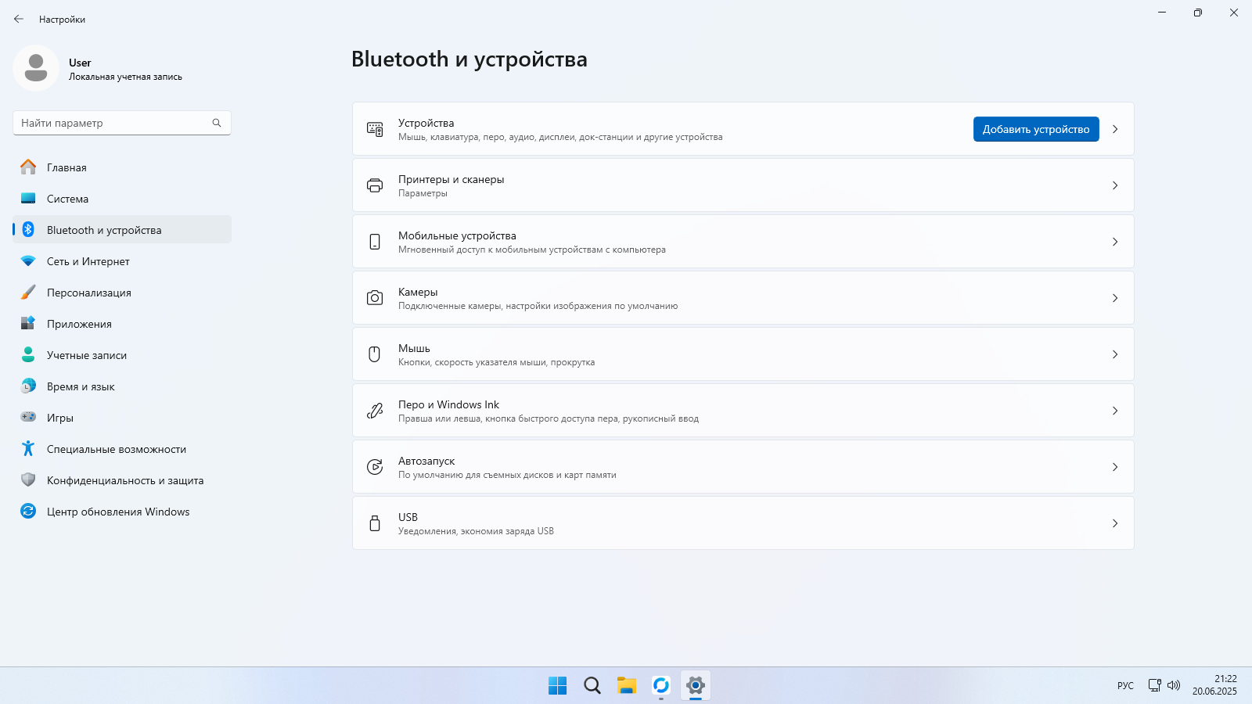Screen dimensions: 1252x704
Task: Click the Персонализация brush icon
Action: [28, 293]
